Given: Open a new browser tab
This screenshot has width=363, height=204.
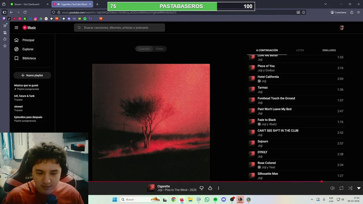Looking at the screenshot, I should coord(97,4).
